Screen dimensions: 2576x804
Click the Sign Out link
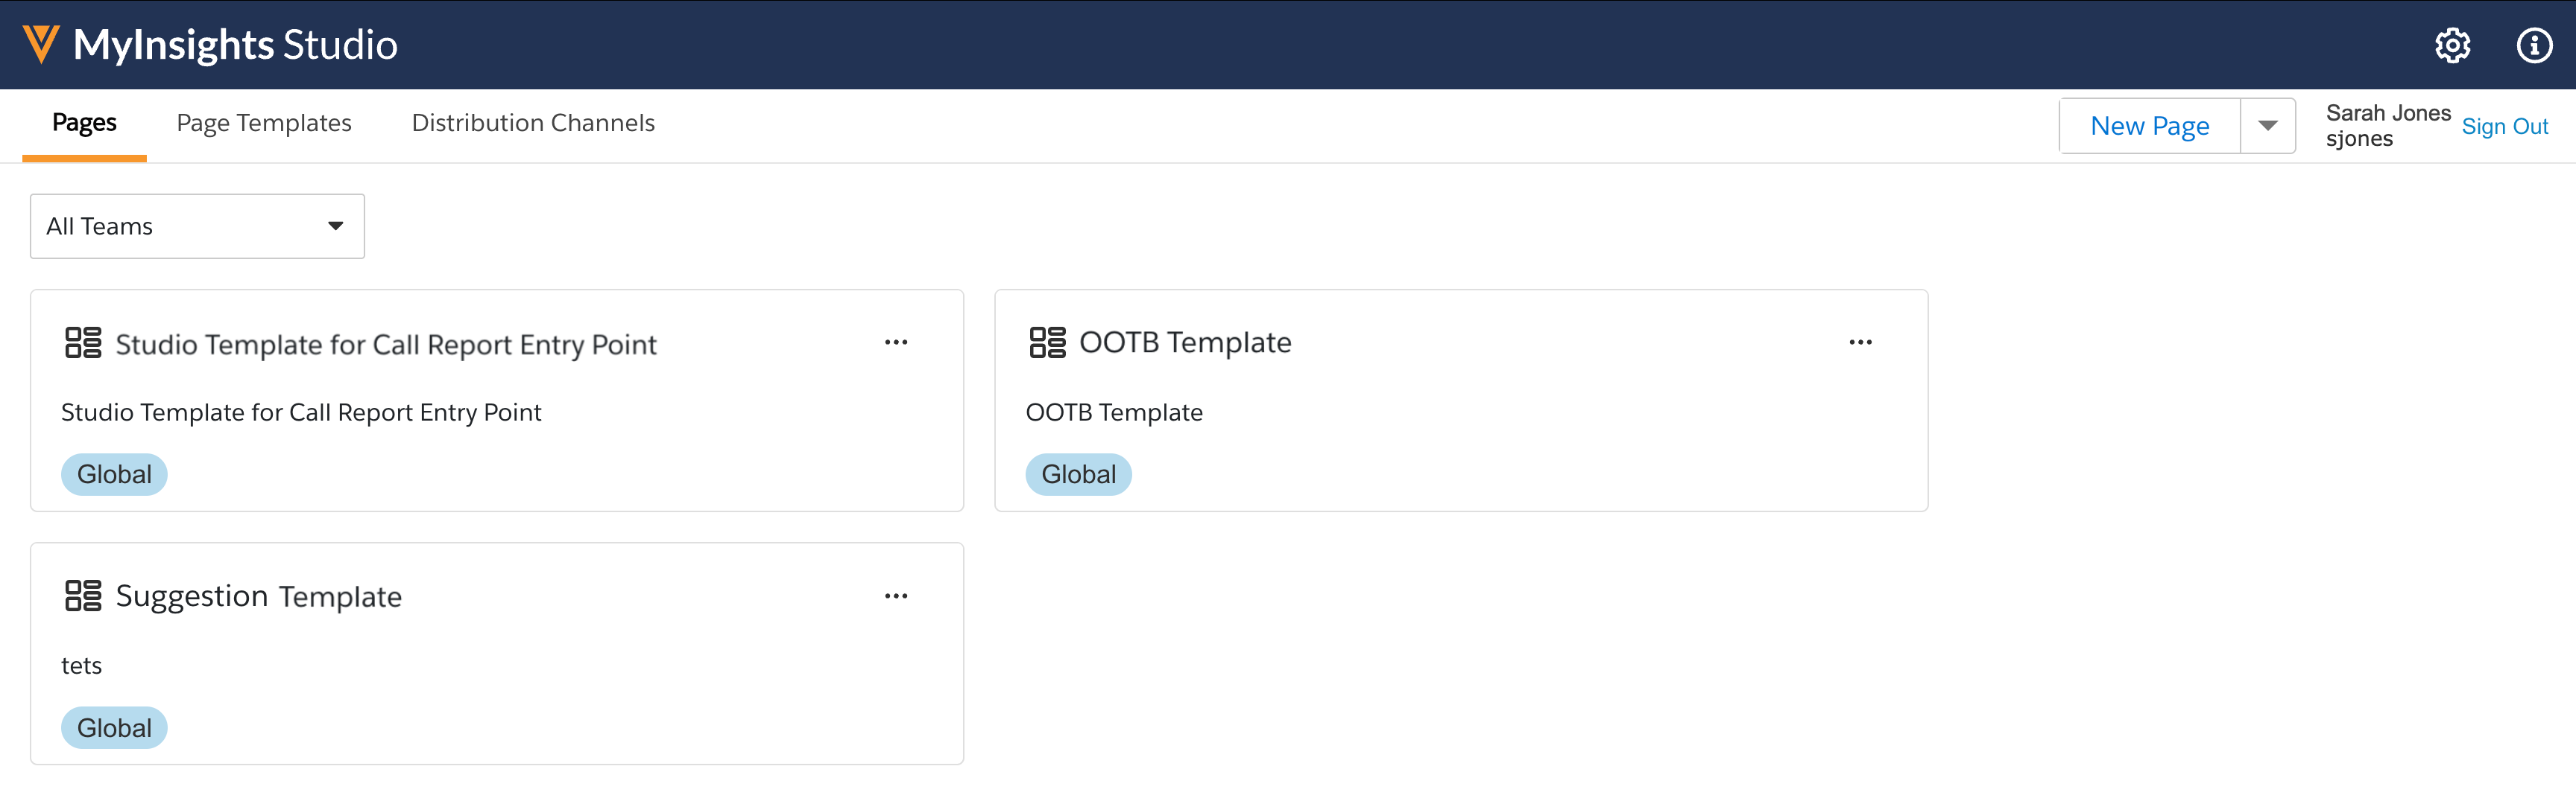pos(2504,127)
